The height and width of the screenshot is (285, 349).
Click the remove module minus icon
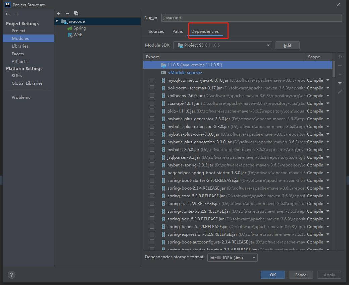[67, 13]
